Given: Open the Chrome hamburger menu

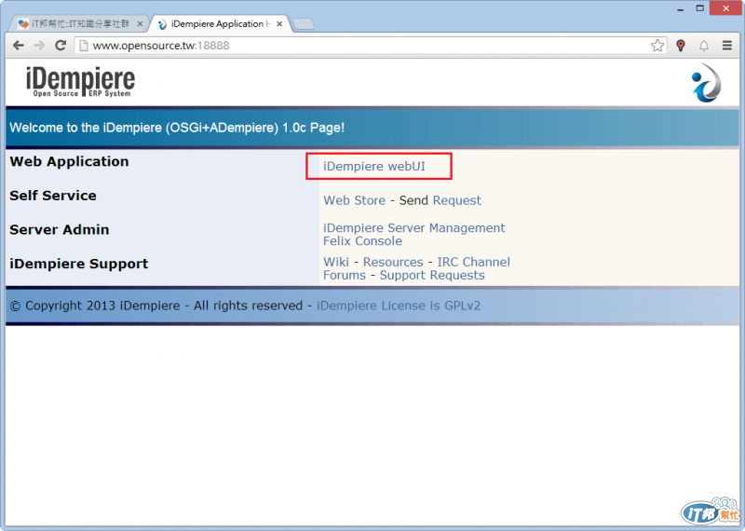Looking at the screenshot, I should [727, 46].
